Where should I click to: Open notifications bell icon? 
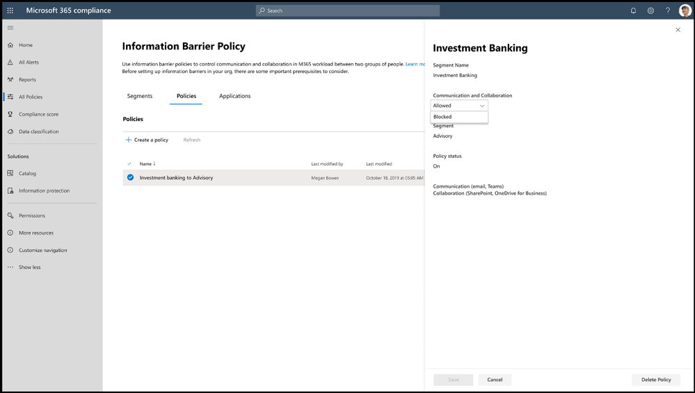633,10
